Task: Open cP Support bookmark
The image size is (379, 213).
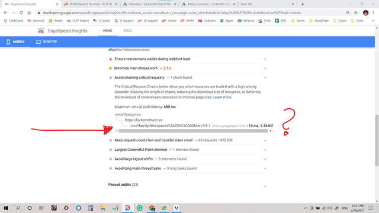Action: point(148,21)
